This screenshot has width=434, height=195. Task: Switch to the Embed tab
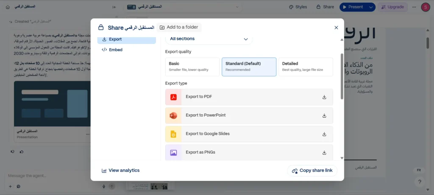pos(126,50)
